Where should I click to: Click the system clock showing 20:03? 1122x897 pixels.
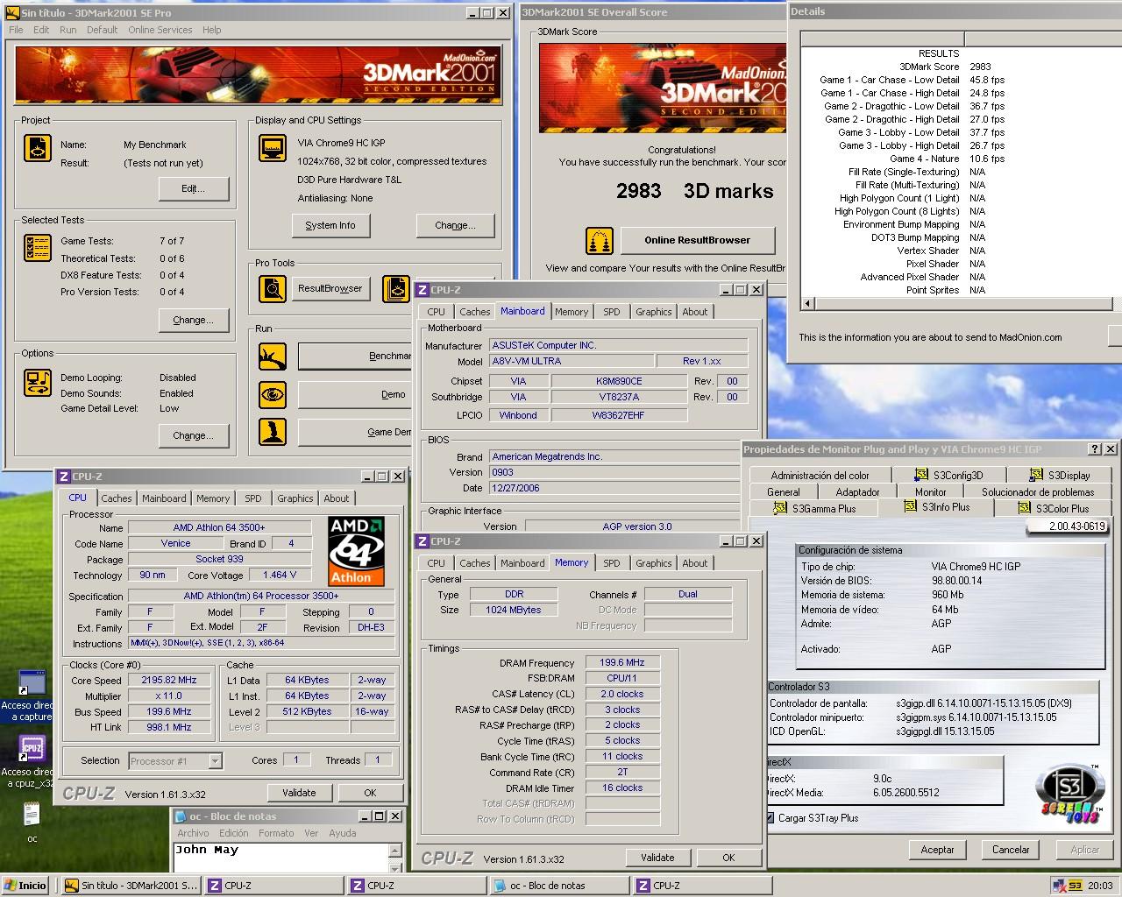[x=1100, y=886]
